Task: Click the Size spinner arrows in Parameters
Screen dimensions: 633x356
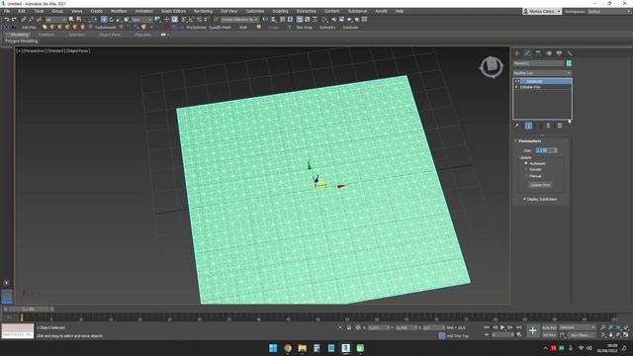Action: (556, 150)
